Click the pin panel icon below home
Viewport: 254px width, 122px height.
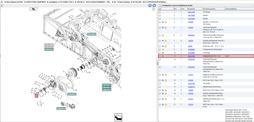[x=2, y=6]
